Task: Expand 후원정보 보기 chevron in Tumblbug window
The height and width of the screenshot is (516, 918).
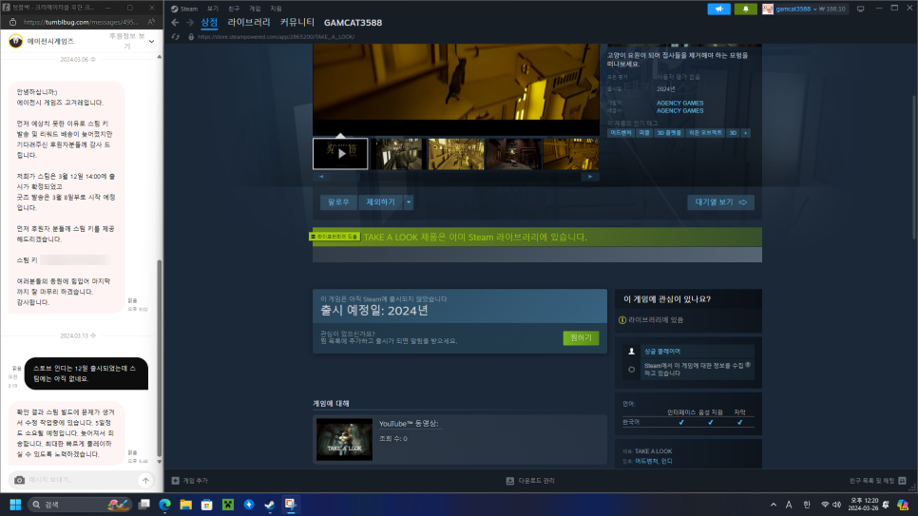Action: pyautogui.click(x=152, y=42)
